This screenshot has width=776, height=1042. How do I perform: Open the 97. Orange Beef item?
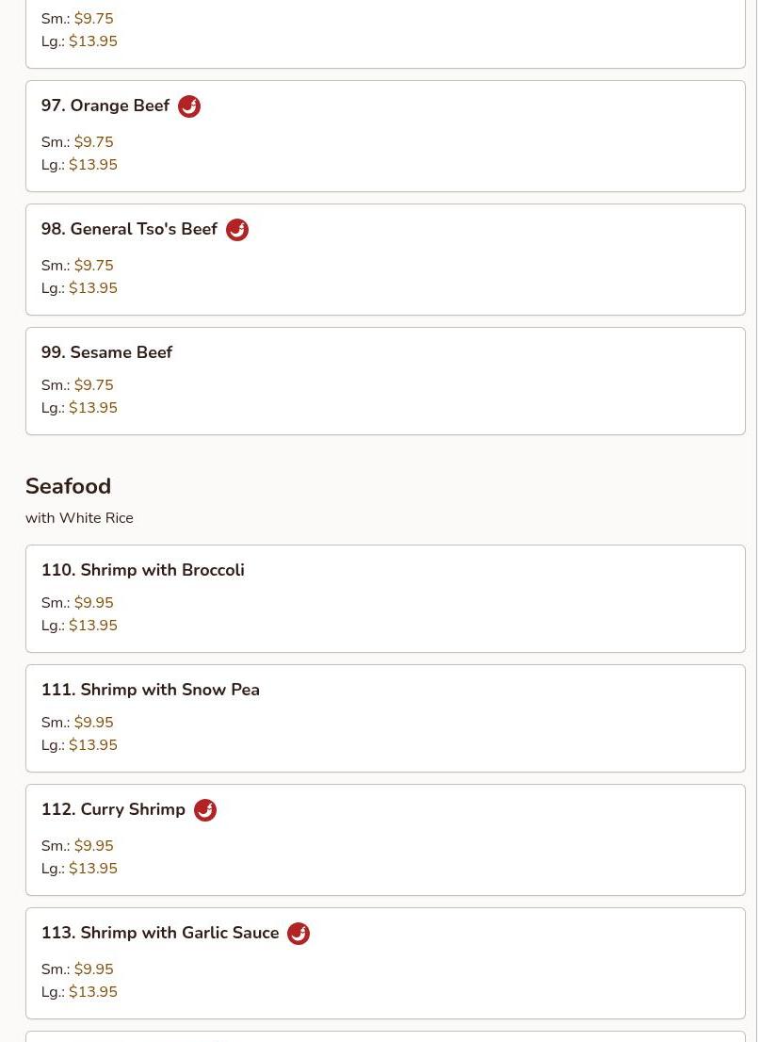(105, 106)
